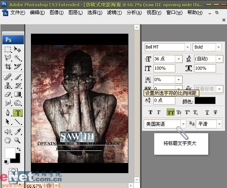Toggle Faux Italic text style
Screen dimensions: 227x188
click(x=159, y=112)
